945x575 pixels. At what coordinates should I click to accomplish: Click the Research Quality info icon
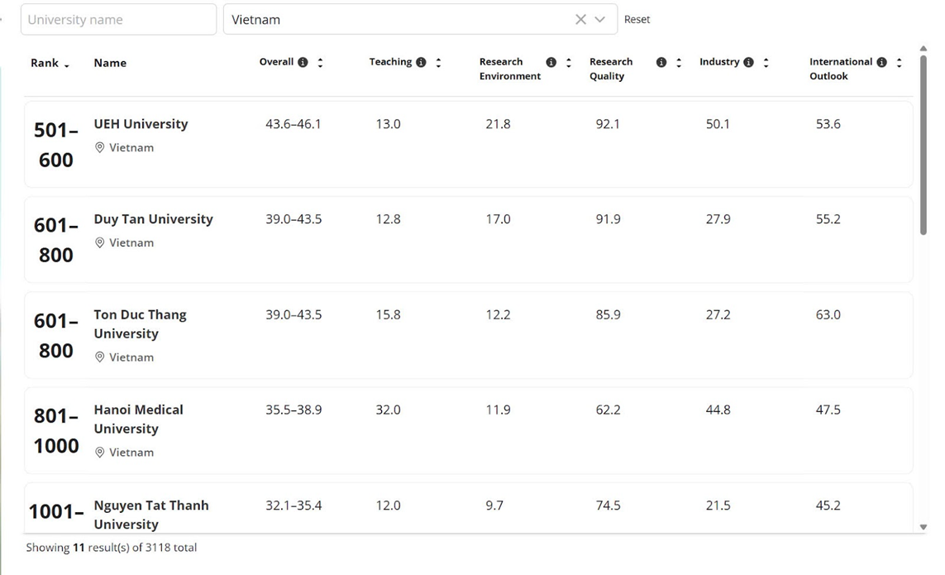tap(661, 62)
